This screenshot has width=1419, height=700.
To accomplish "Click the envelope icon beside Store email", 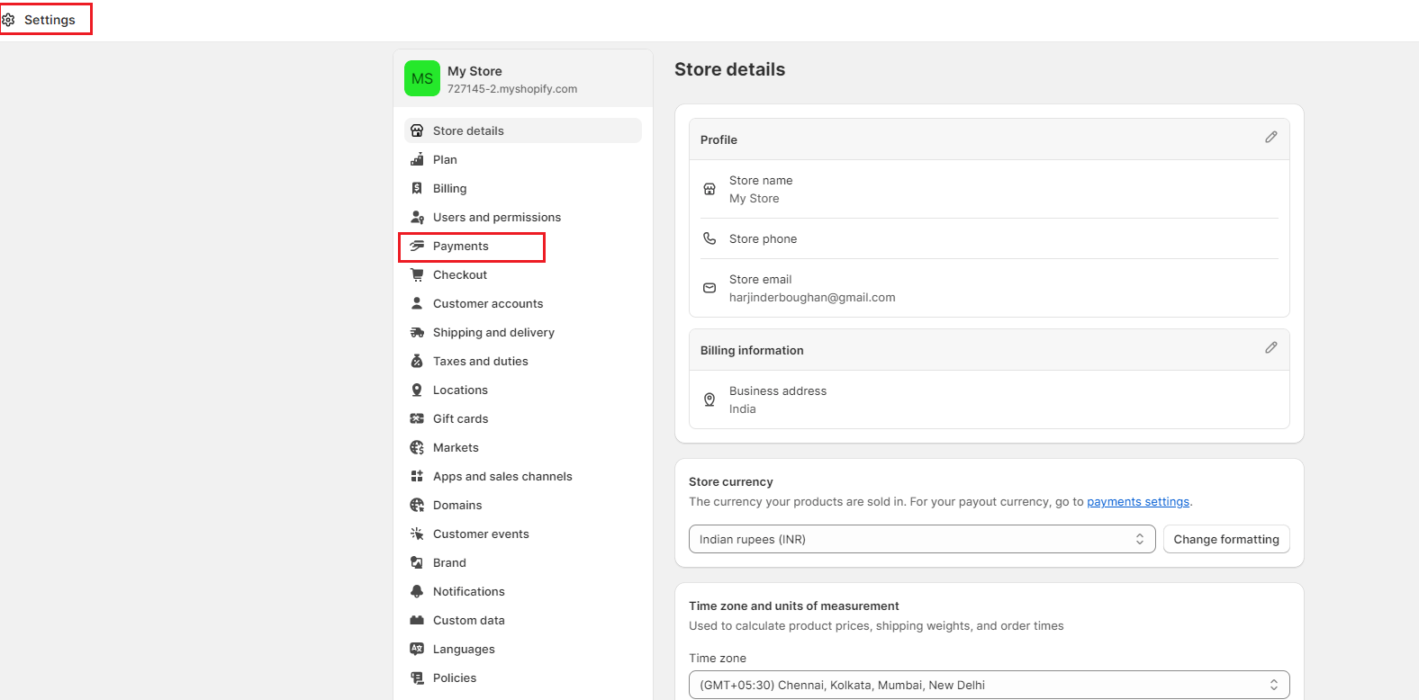I will coord(709,288).
